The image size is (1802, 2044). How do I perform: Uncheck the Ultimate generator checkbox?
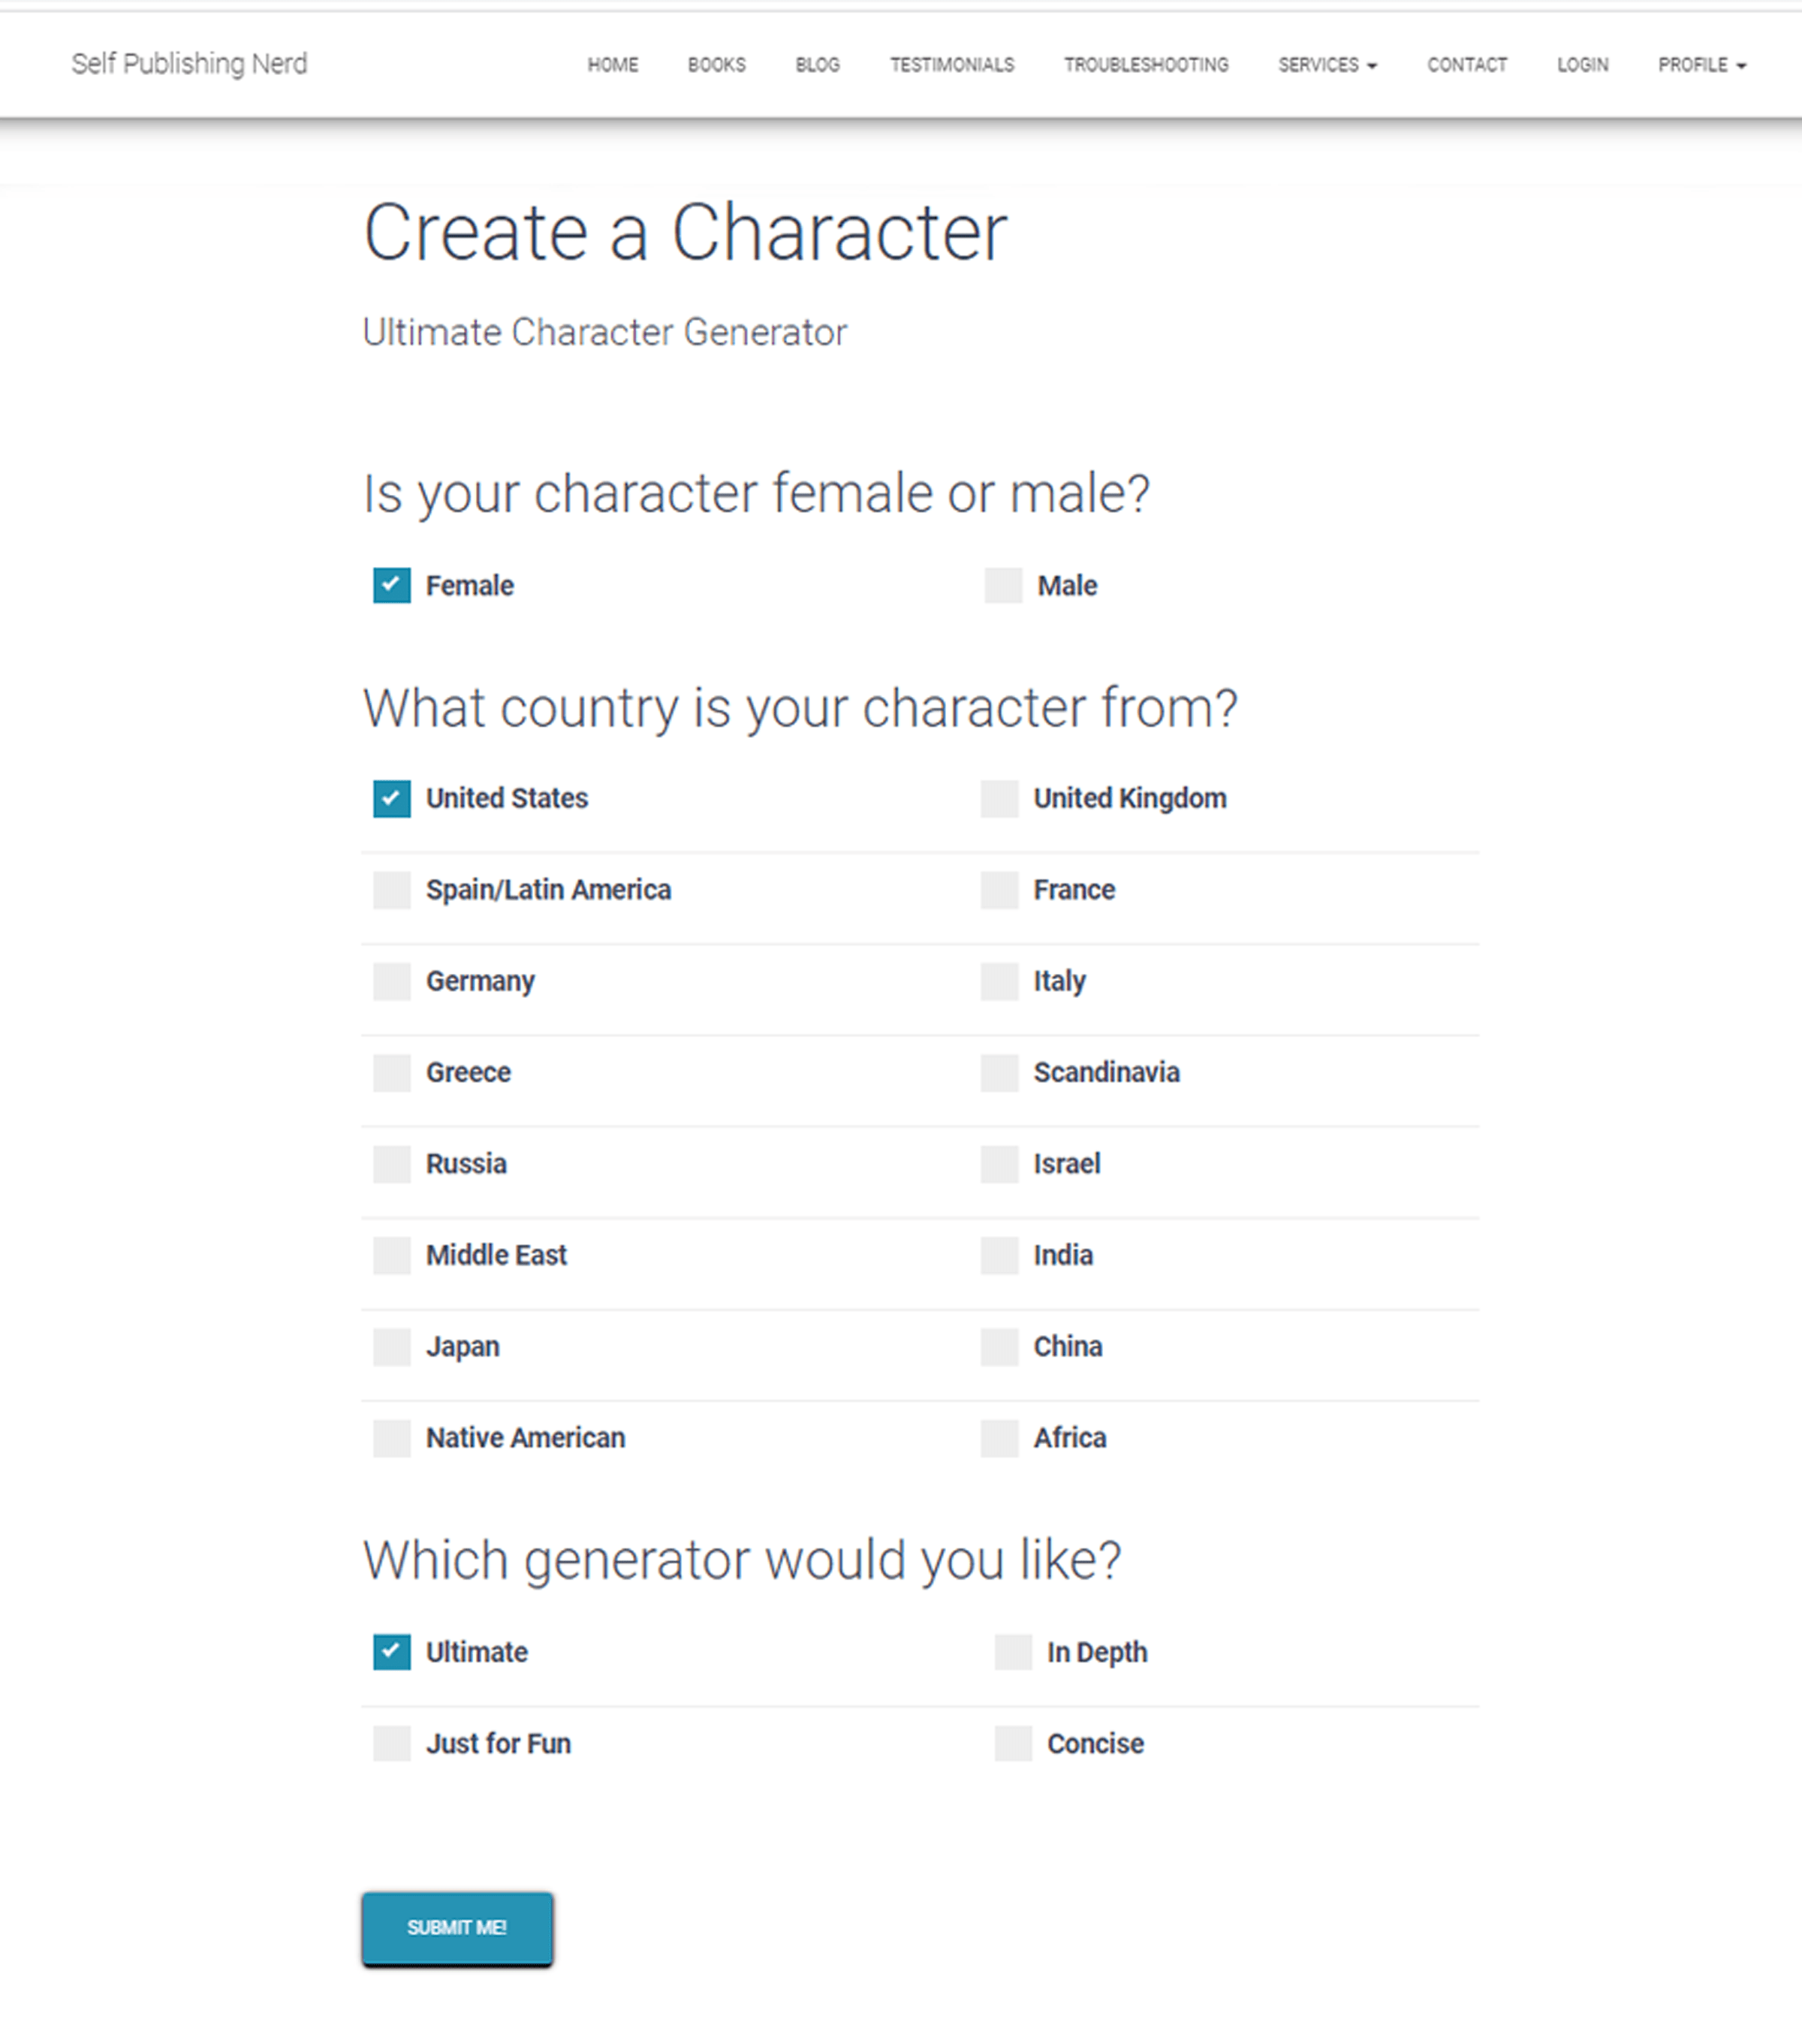pos(391,1652)
